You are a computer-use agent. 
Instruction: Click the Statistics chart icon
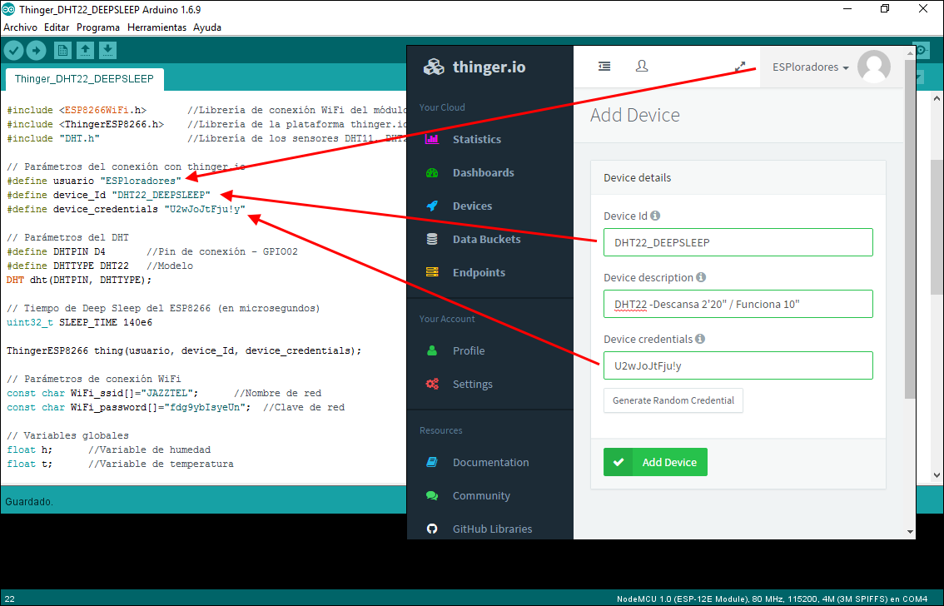pos(432,139)
